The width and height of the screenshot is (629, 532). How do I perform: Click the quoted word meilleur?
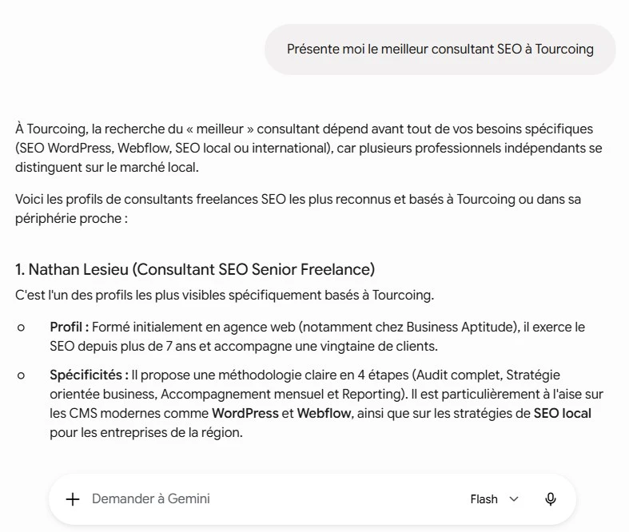coord(220,129)
